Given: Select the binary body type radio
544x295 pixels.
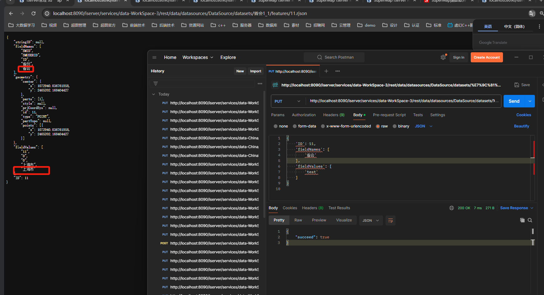Looking at the screenshot, I should coord(395,126).
